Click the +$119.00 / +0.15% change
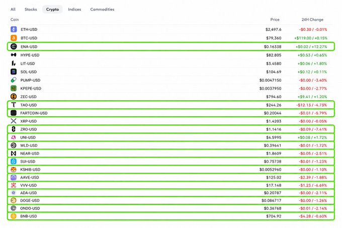 click(311, 38)
